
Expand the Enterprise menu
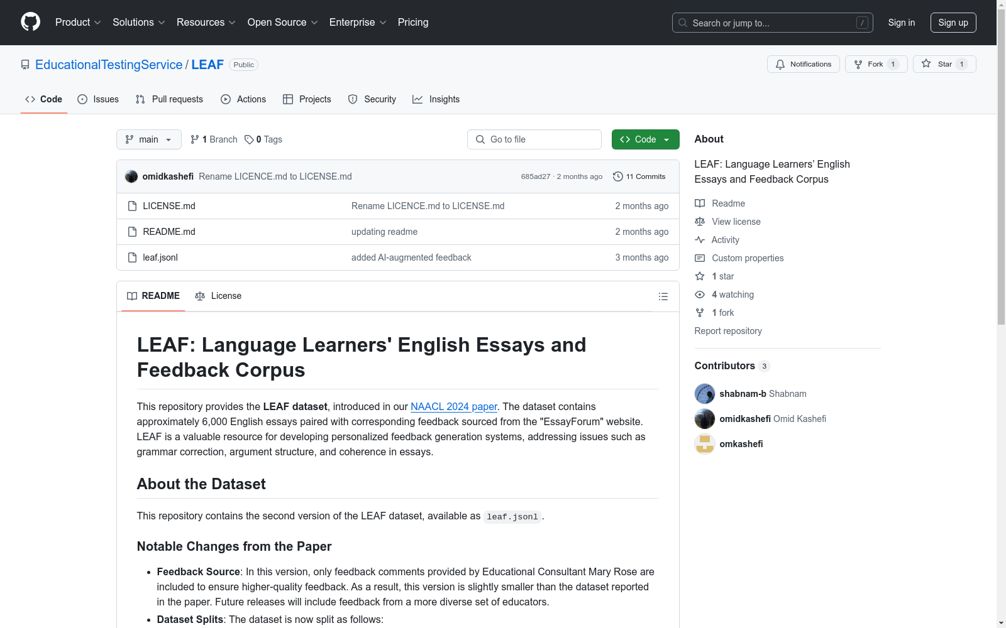pyautogui.click(x=358, y=23)
